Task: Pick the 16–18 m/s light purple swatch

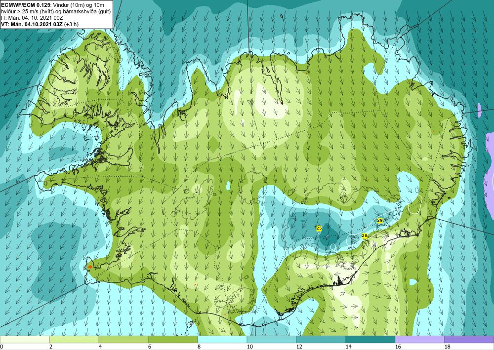Action: pyautogui.click(x=419, y=340)
